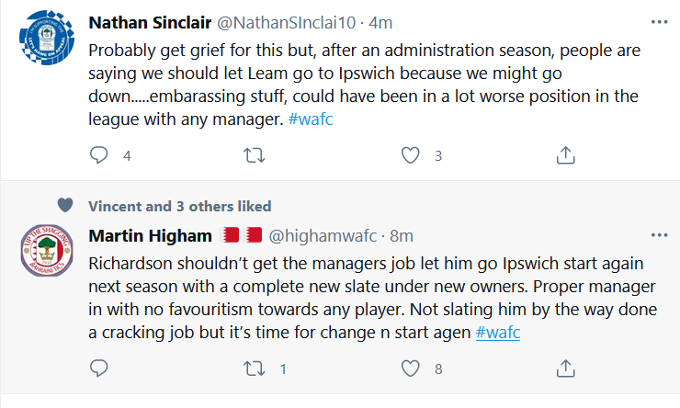The image size is (680, 408).
Task: Reply to Nathan Sinclair's tweet
Action: [x=99, y=156]
